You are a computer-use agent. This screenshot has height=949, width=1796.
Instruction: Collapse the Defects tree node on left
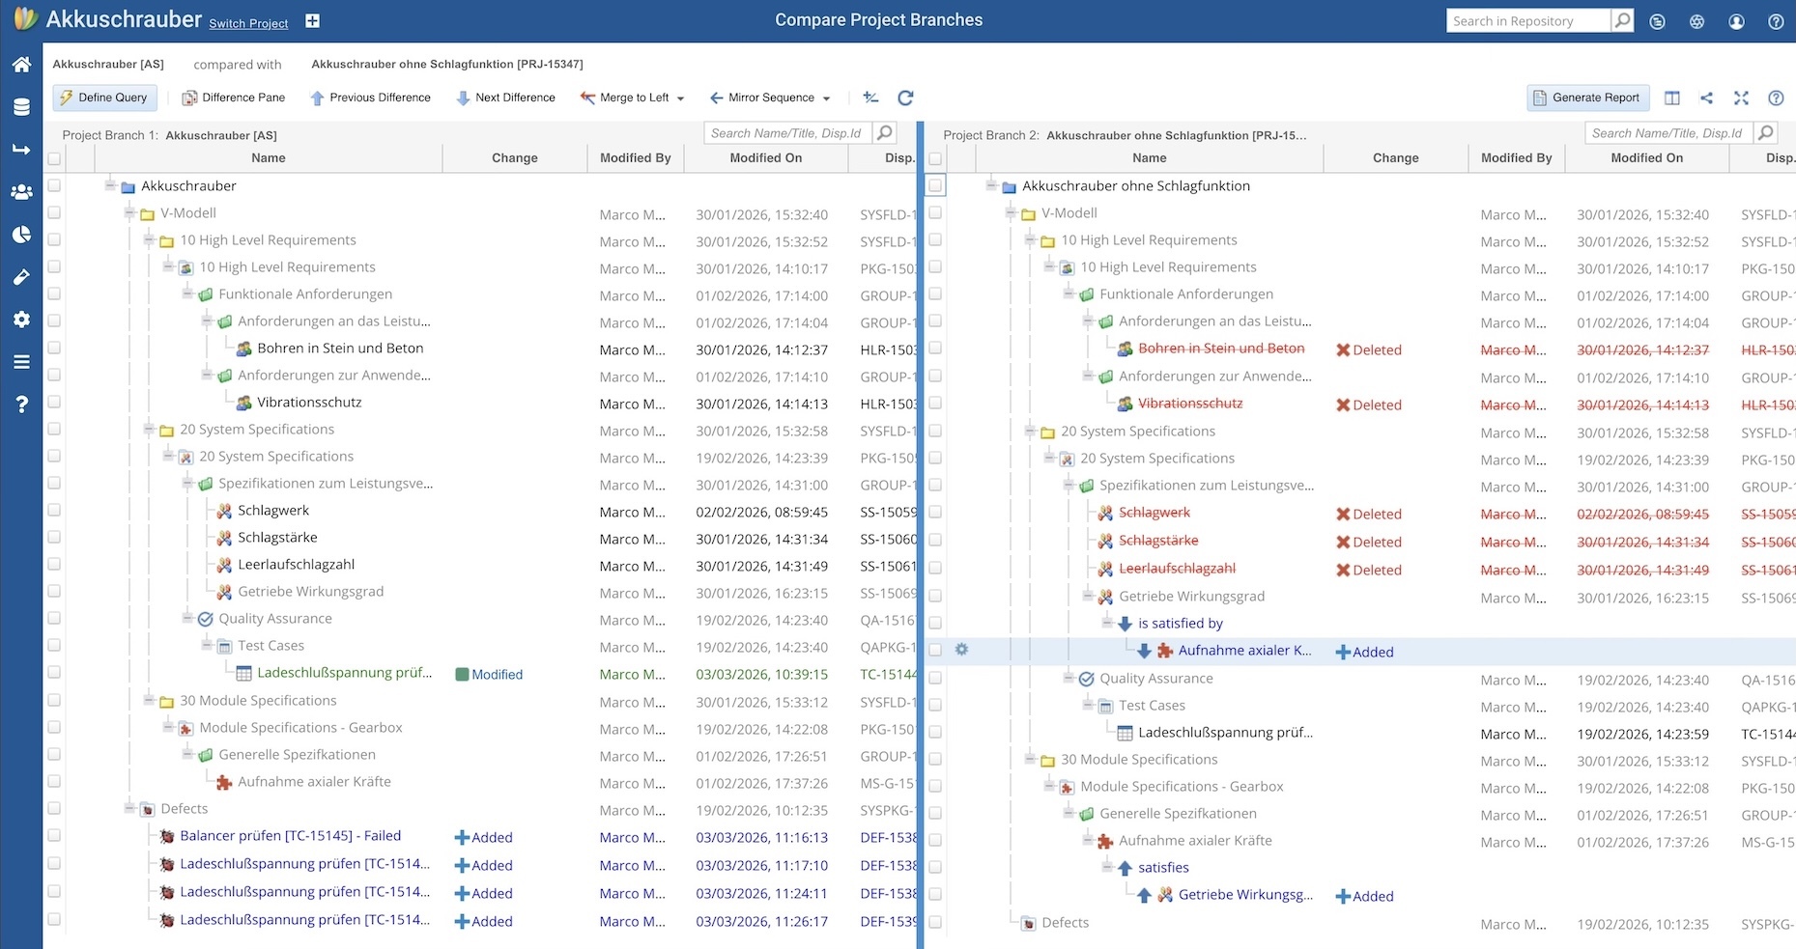click(x=128, y=808)
